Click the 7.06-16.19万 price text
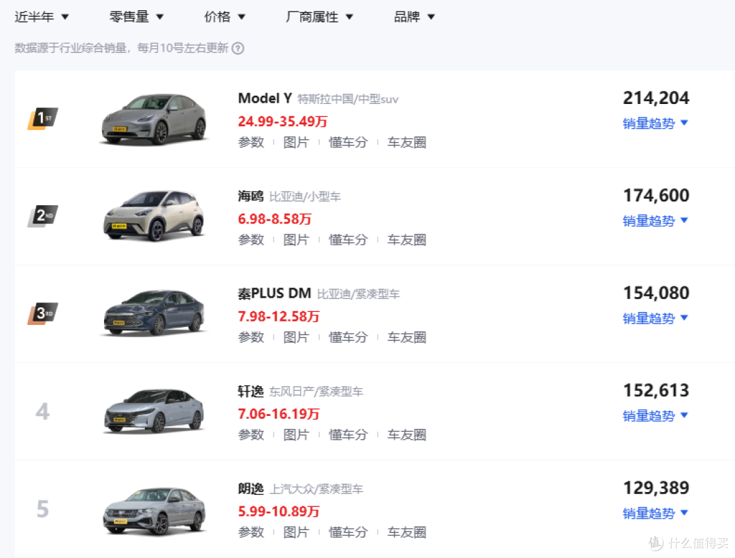735x558 pixels. click(278, 414)
